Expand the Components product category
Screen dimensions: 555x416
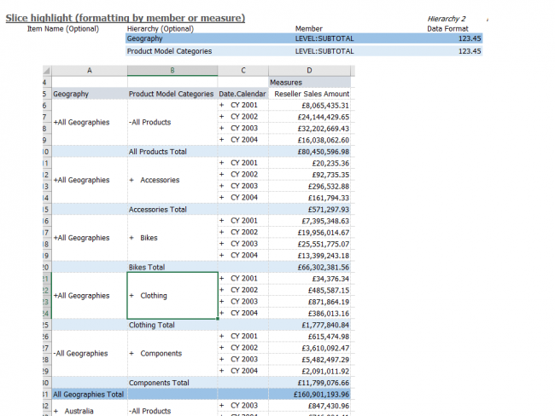[131, 354]
